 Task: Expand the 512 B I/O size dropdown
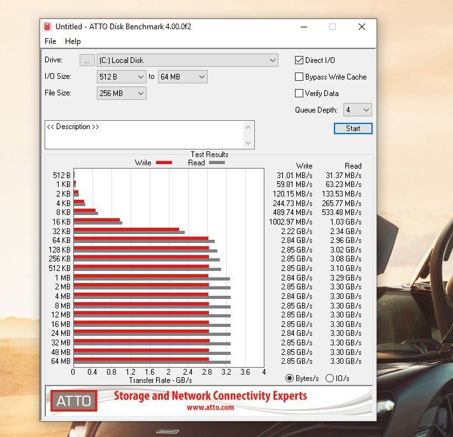(x=121, y=77)
